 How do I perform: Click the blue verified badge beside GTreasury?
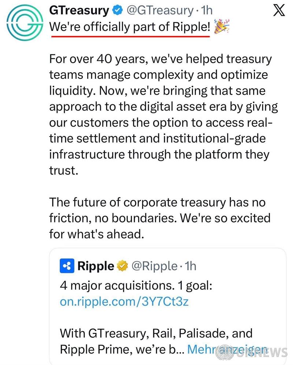coord(117,11)
